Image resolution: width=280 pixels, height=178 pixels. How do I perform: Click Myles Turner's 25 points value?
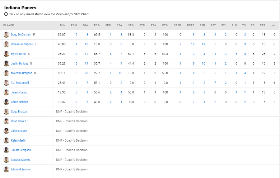click(264, 54)
